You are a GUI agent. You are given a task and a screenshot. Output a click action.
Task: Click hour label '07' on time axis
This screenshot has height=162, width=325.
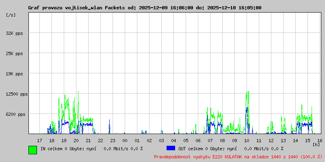210,141
